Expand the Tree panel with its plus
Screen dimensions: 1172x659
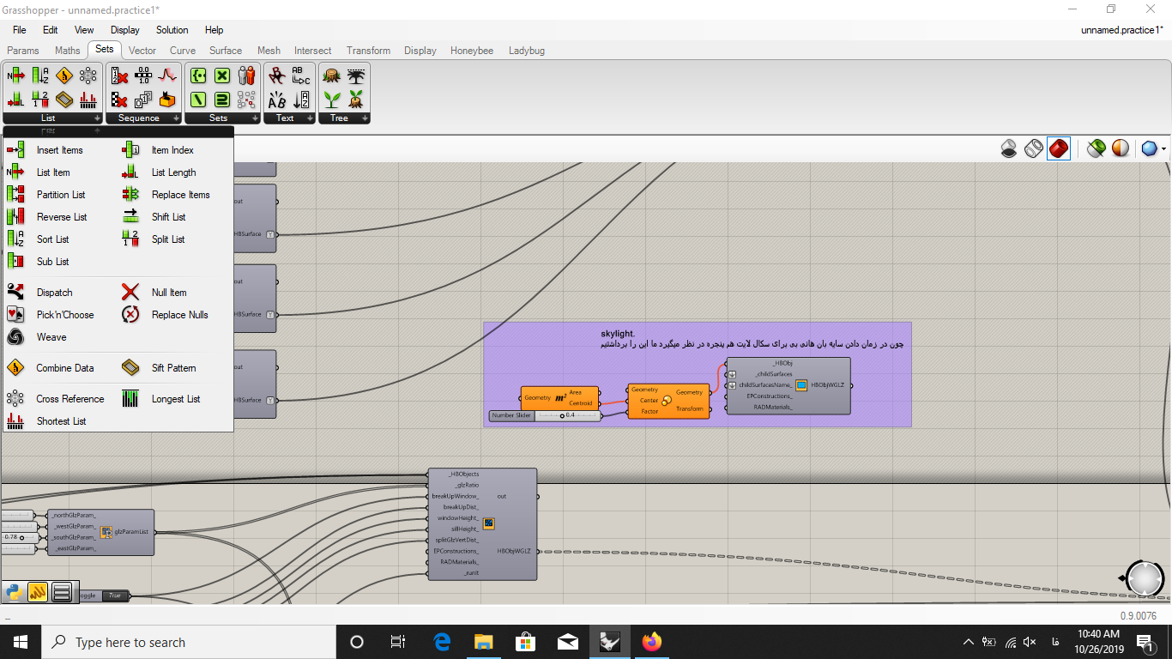click(x=365, y=118)
